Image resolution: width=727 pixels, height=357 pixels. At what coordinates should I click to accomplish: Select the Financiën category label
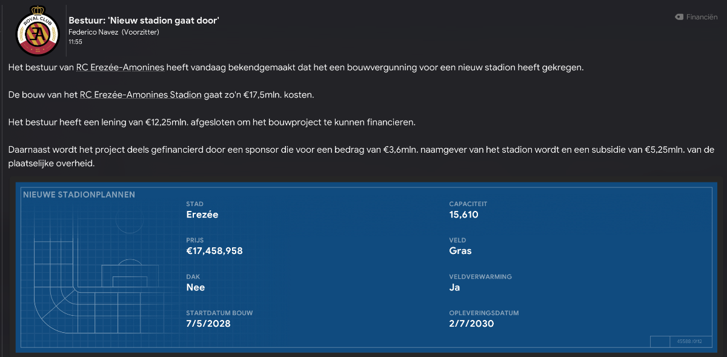tap(702, 18)
